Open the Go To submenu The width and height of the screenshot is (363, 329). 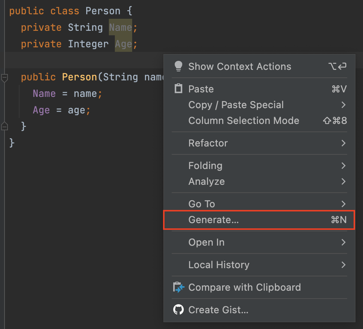[202, 204]
